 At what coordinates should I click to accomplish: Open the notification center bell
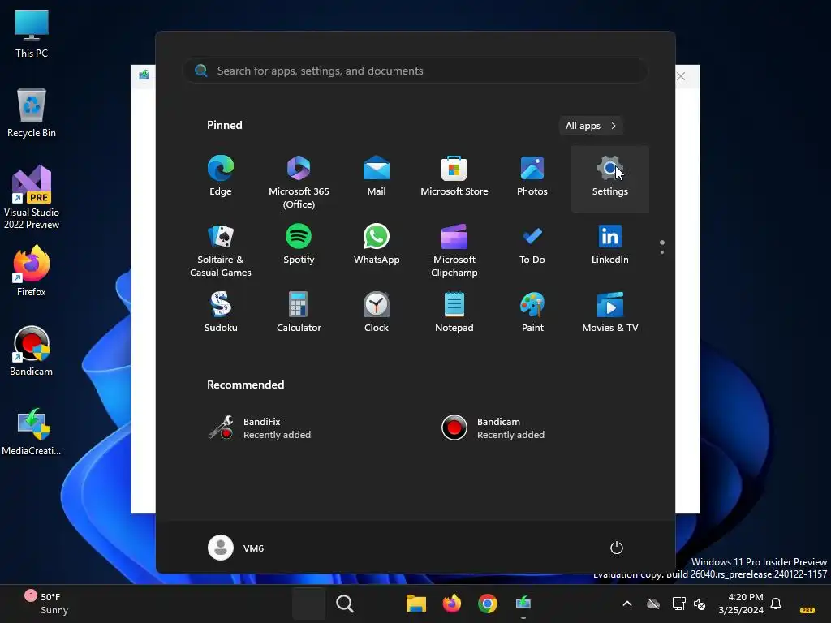tap(776, 604)
